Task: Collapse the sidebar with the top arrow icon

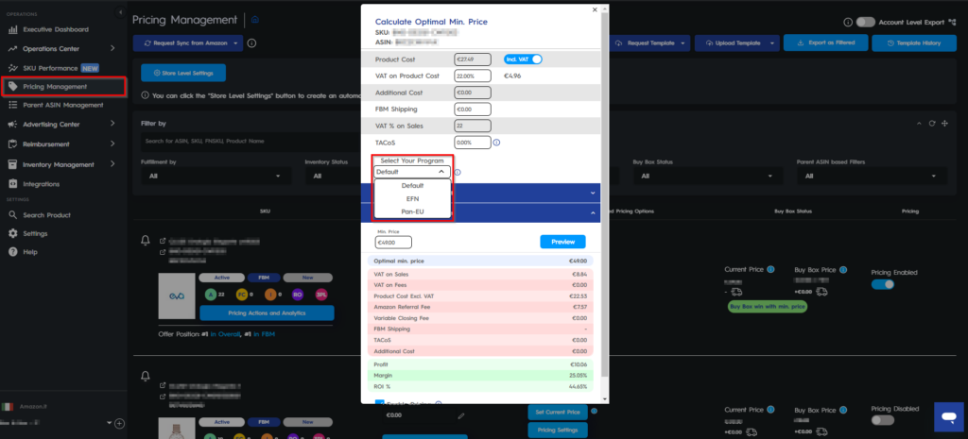Action: pyautogui.click(x=120, y=12)
